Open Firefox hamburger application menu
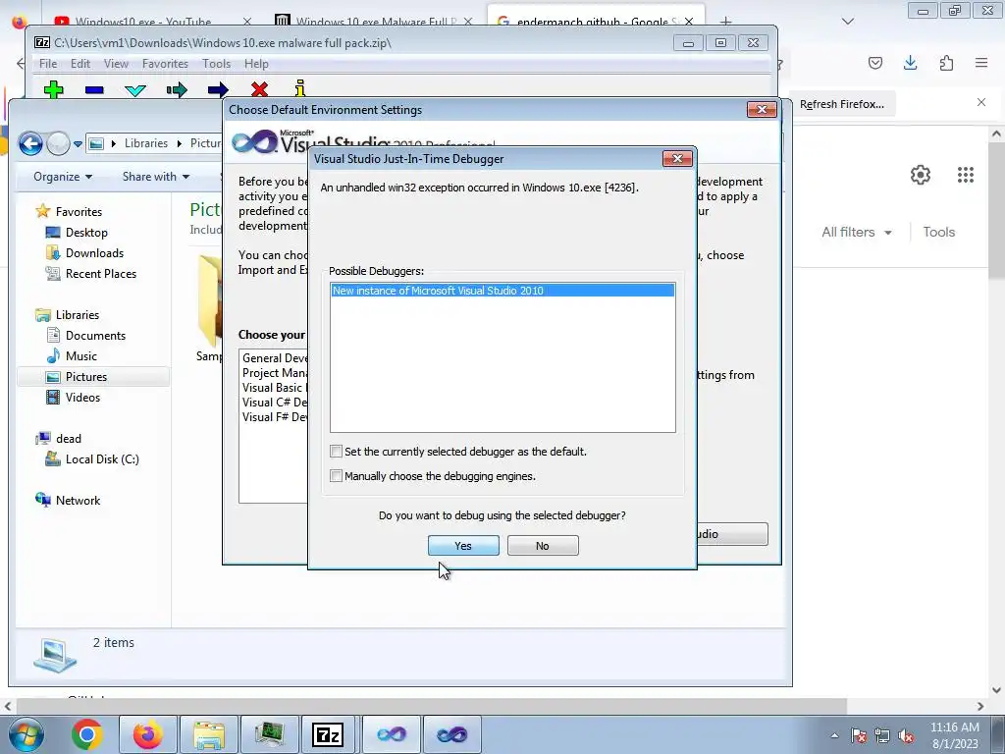The width and height of the screenshot is (1005, 754). pos(981,63)
